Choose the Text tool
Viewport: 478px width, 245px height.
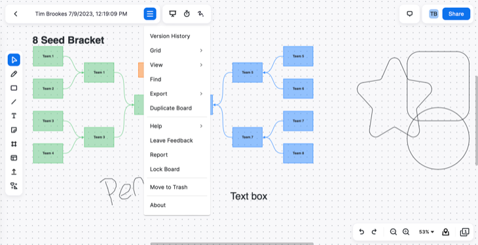14,116
